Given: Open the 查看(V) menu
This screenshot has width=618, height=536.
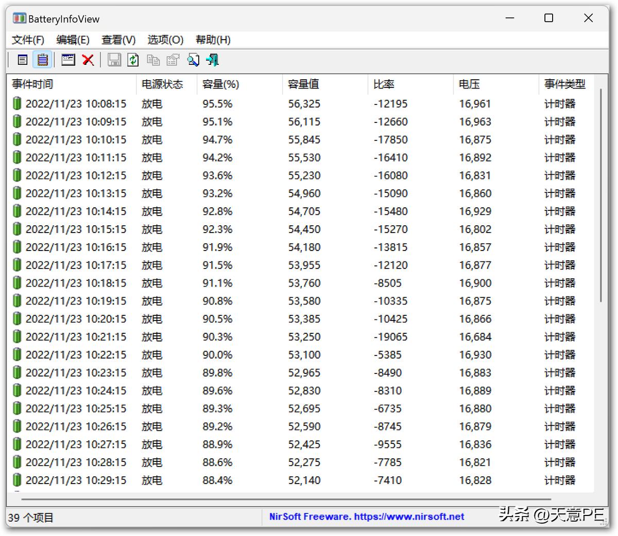Looking at the screenshot, I should point(118,40).
